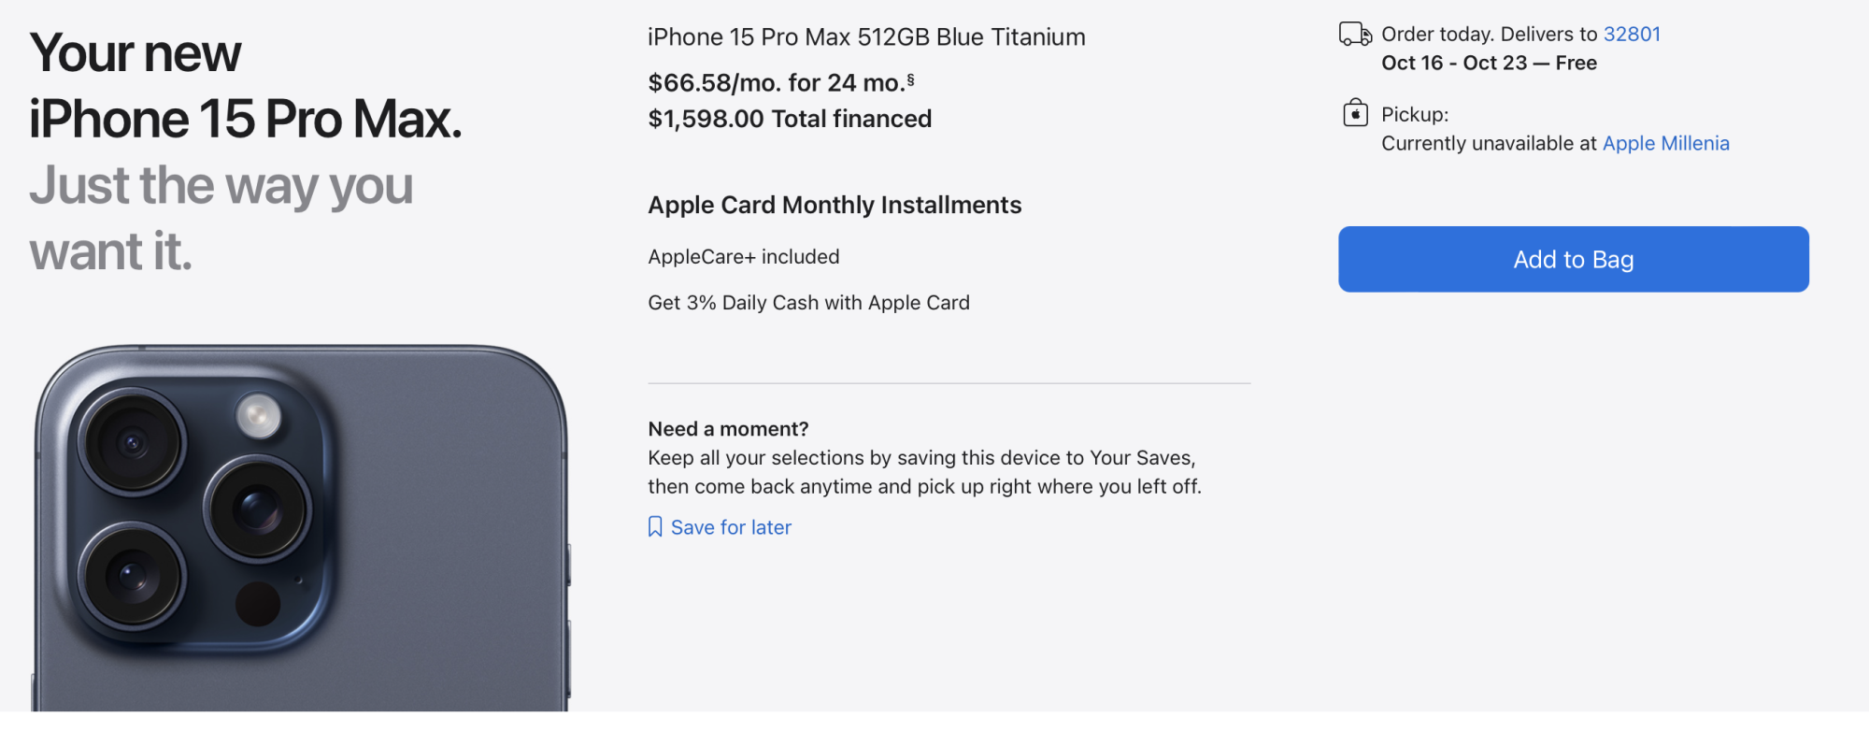Select the iPhone 15 Pro Max 512GB Blue Titanium title

866,36
